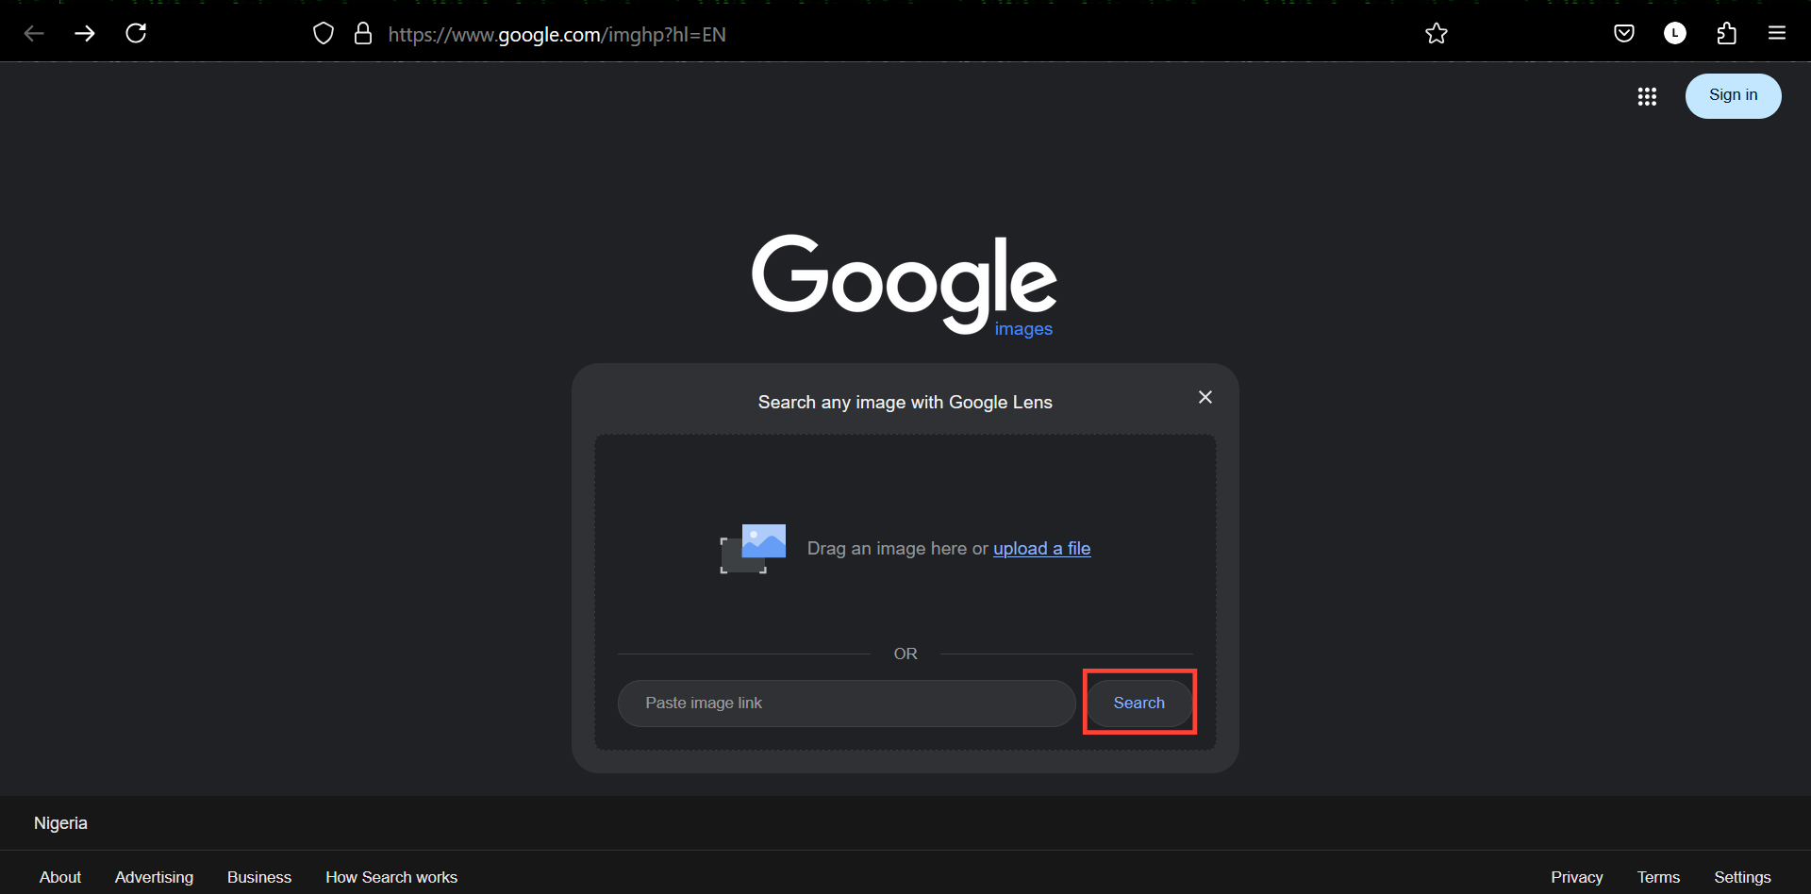Click the image upload placeholder icon
The width and height of the screenshot is (1811, 894).
tap(752, 548)
